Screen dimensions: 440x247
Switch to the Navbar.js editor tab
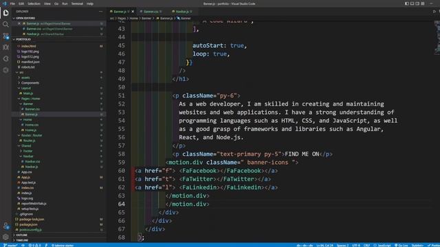click(x=182, y=12)
